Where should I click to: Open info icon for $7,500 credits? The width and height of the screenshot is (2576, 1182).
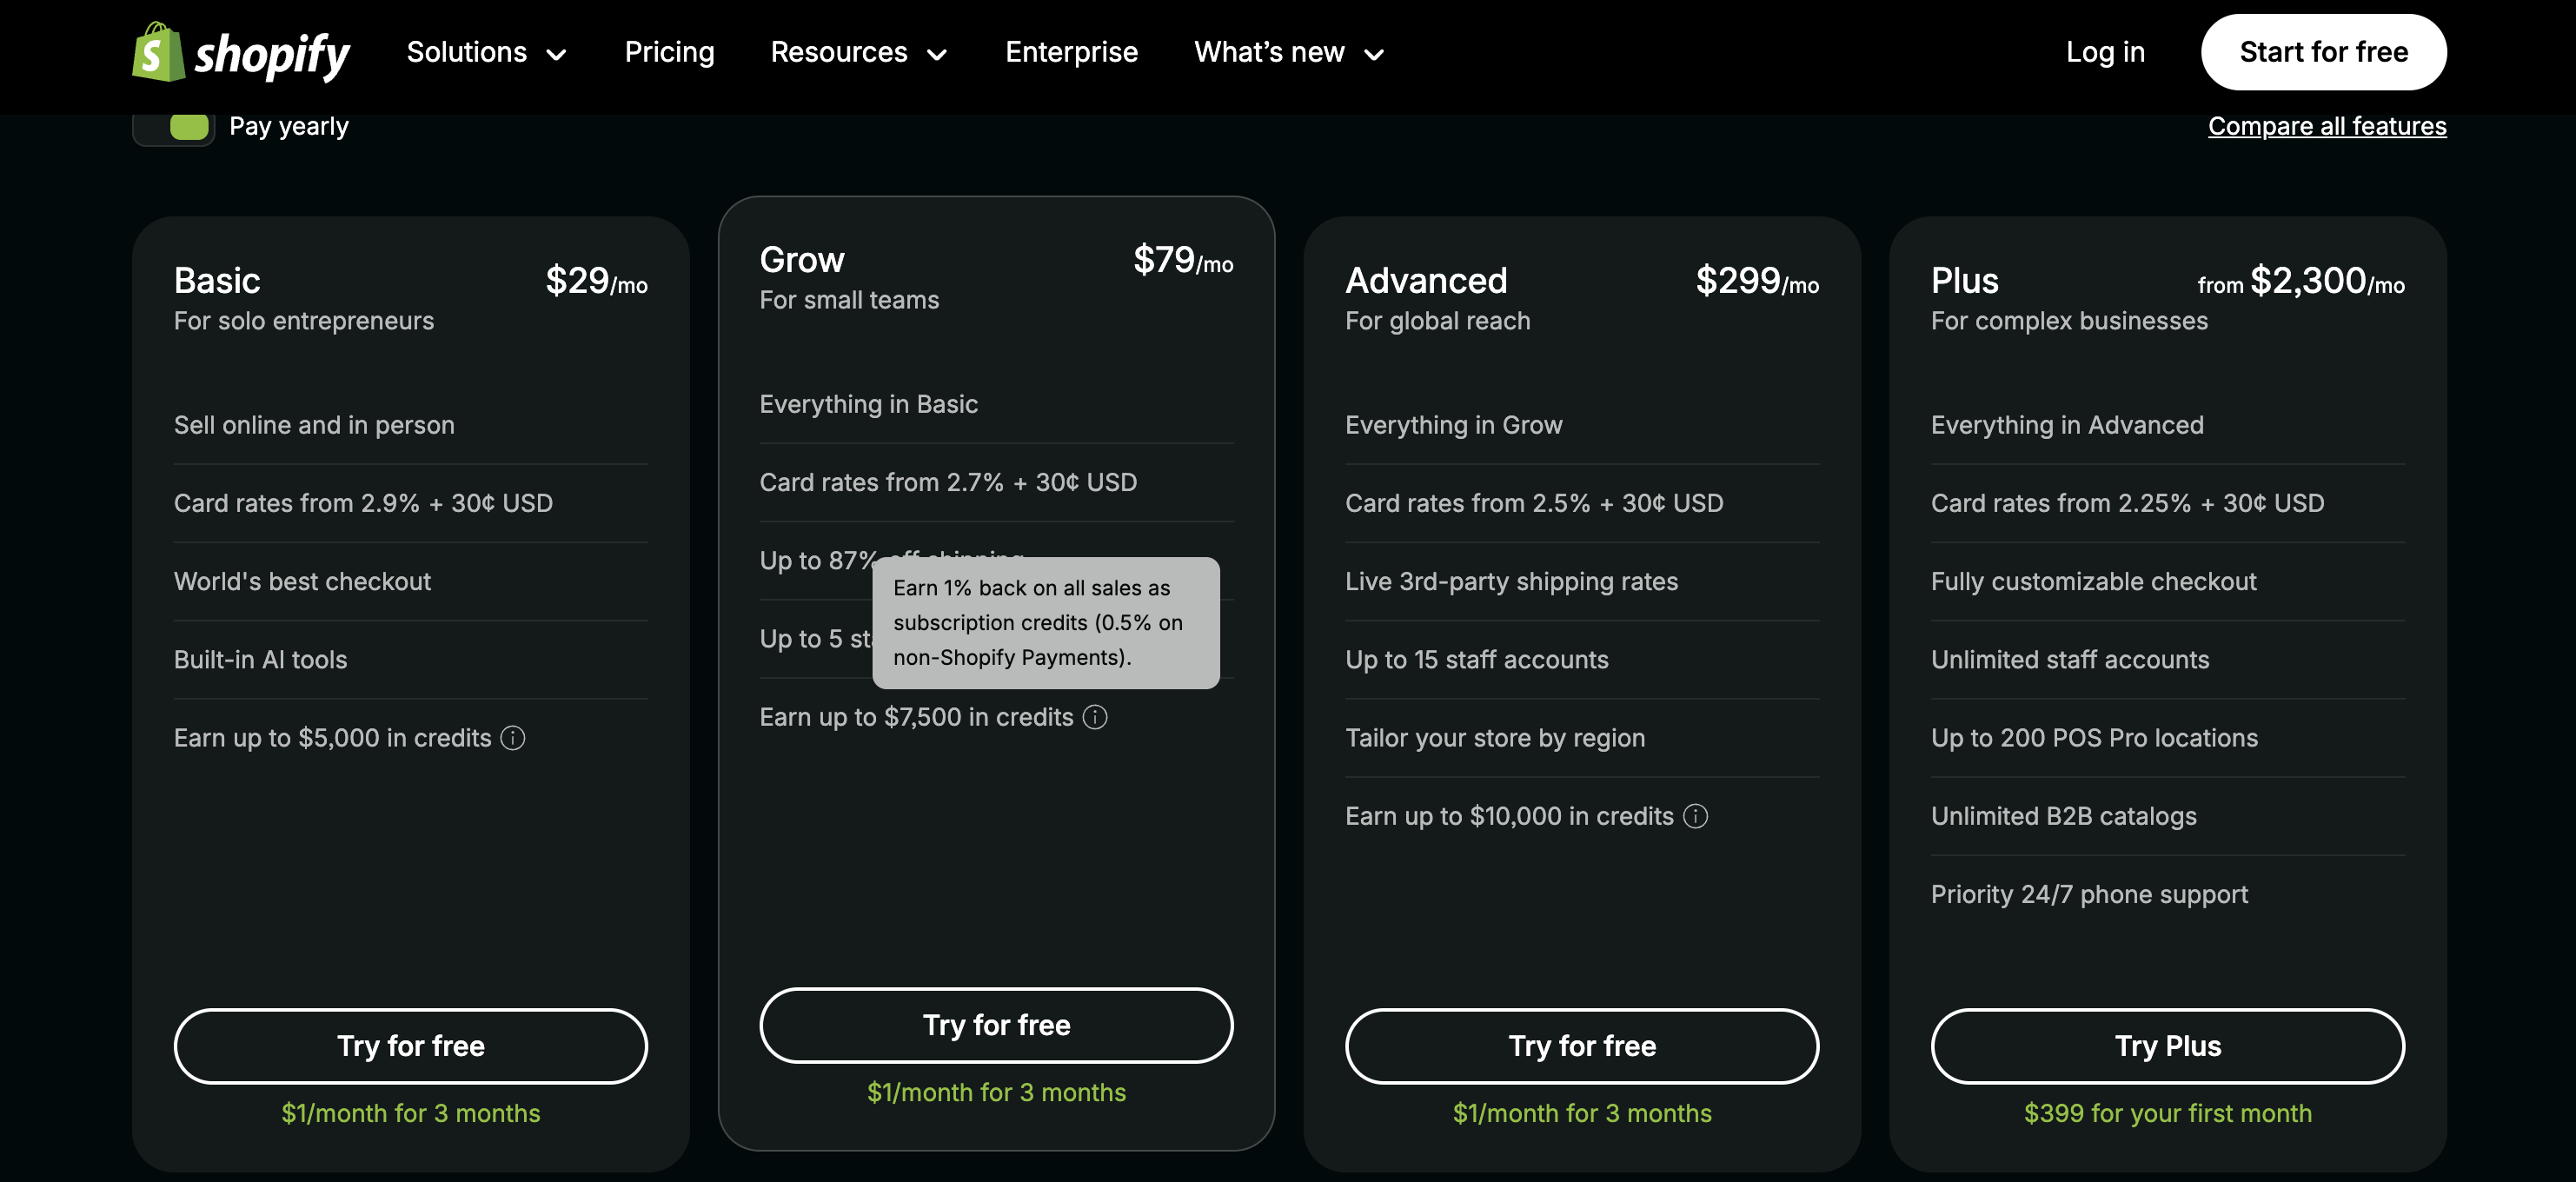pos(1095,717)
